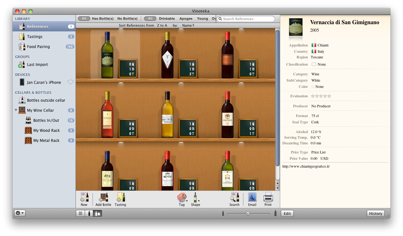Screen dimensions: 403x236
Task: Click the Email stamp icon
Action: click(x=252, y=197)
